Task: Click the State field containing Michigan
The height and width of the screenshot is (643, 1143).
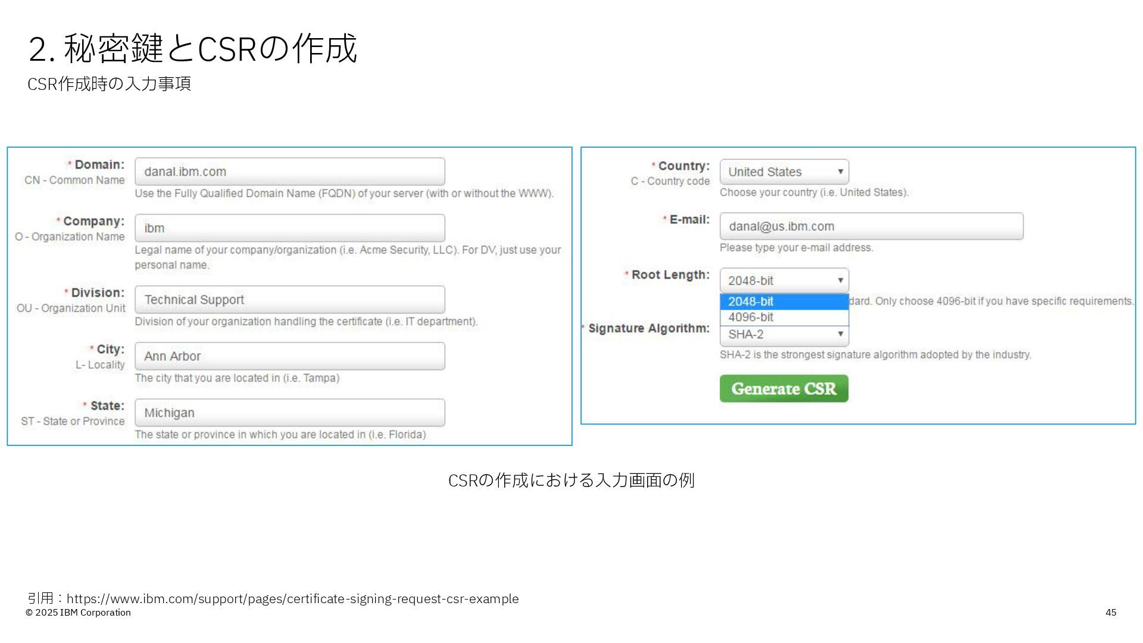Action: 289,413
